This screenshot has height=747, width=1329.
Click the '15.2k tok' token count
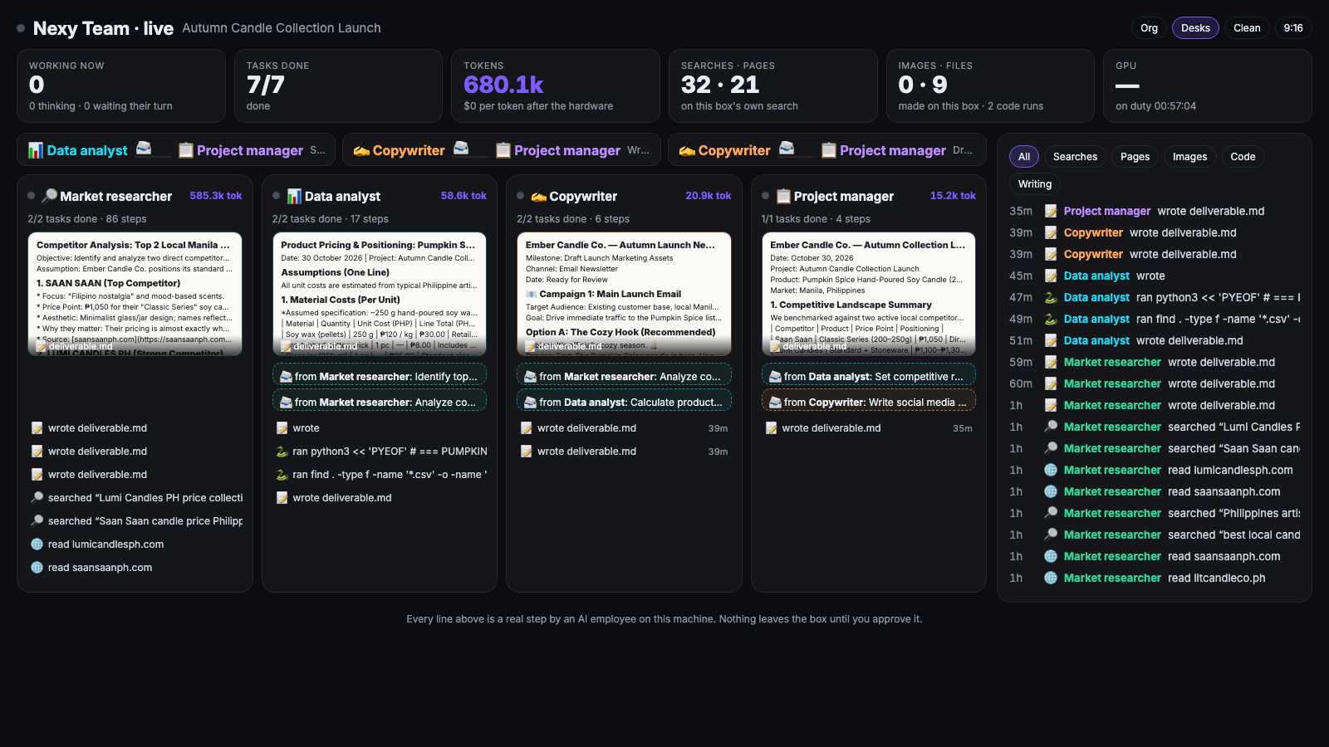(x=953, y=196)
